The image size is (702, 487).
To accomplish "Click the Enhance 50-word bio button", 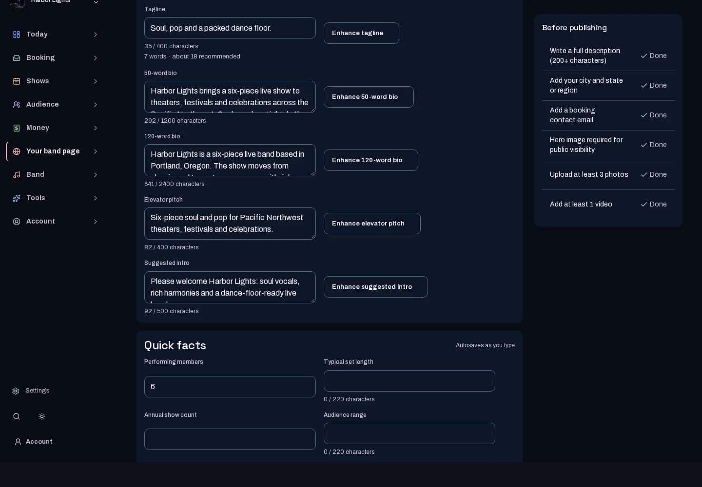I will (x=369, y=97).
